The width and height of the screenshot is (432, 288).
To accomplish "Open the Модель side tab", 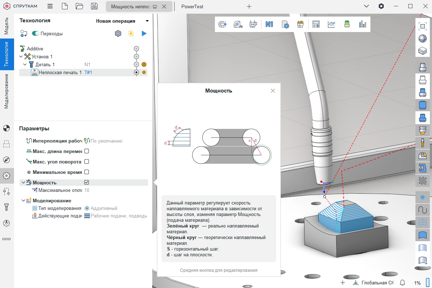I will (6, 26).
